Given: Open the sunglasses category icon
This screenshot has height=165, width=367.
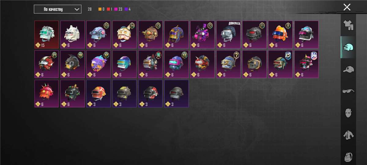Looking at the screenshot, I should tap(348, 91).
